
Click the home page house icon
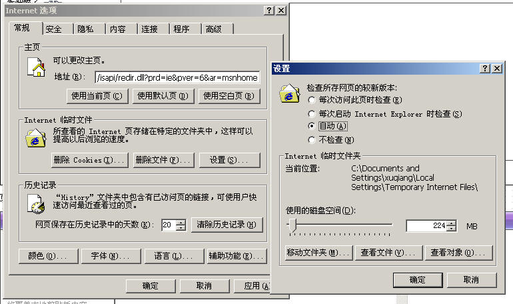[x=37, y=67]
